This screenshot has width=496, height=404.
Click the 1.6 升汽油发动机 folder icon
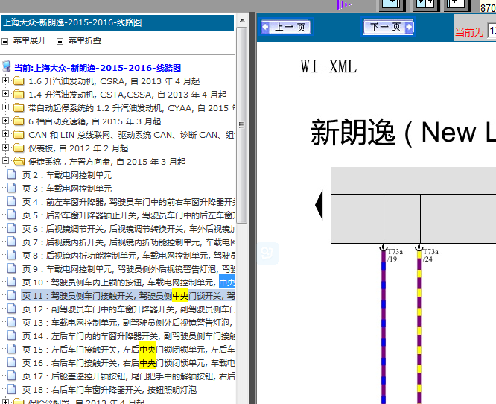(19, 81)
